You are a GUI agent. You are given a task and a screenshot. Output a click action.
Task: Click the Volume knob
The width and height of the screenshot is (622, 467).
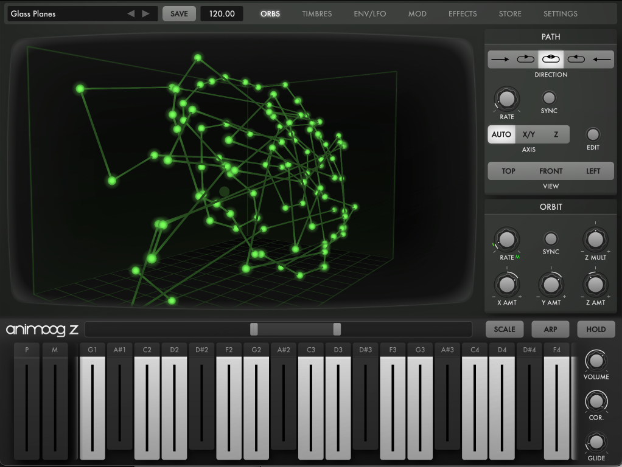(x=596, y=361)
